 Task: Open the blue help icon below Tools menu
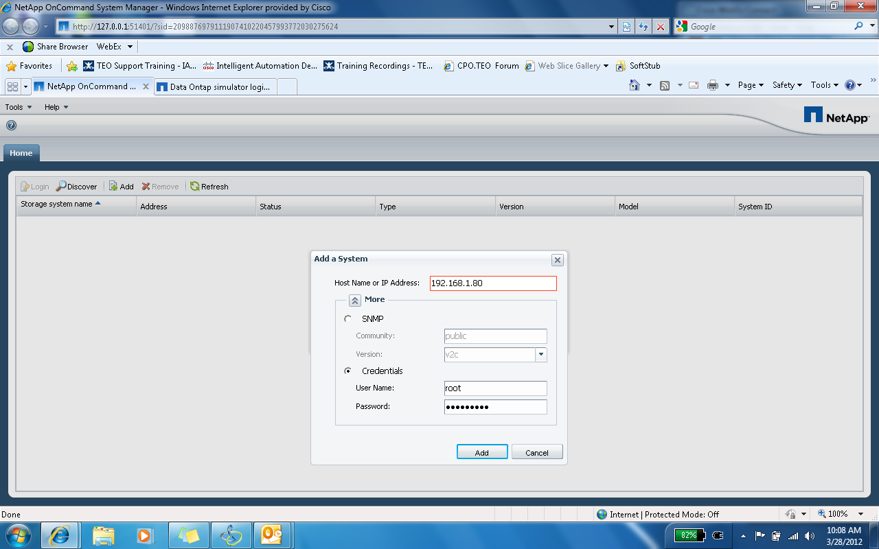(x=11, y=126)
